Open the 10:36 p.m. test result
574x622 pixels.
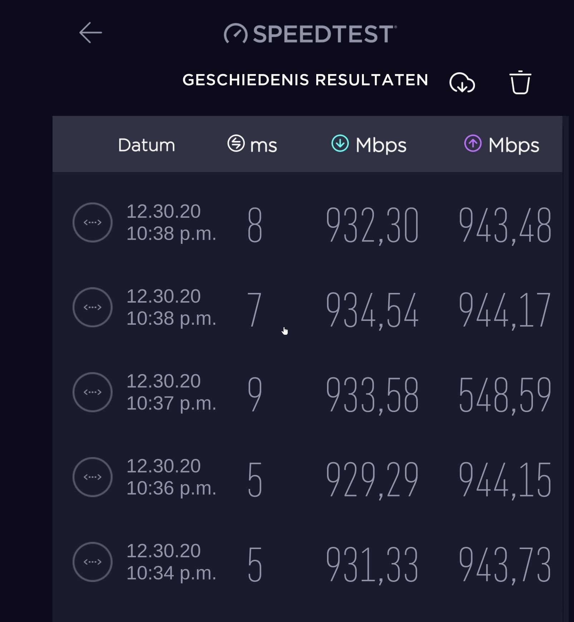(307, 477)
